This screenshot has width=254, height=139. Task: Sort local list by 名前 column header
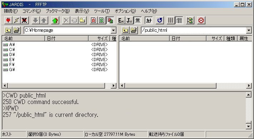point(23,39)
